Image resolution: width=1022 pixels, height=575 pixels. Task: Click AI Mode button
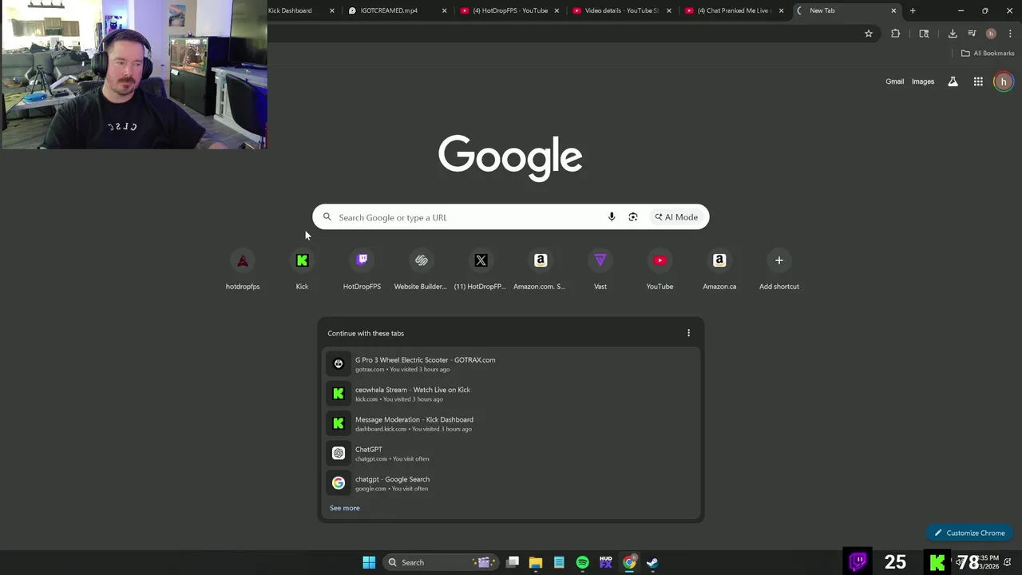coord(677,217)
